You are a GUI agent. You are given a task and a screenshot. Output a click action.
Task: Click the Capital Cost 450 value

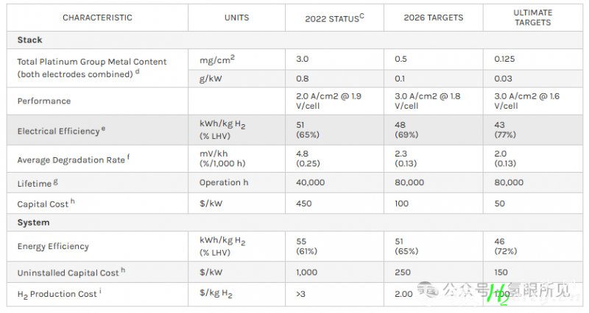coord(303,204)
